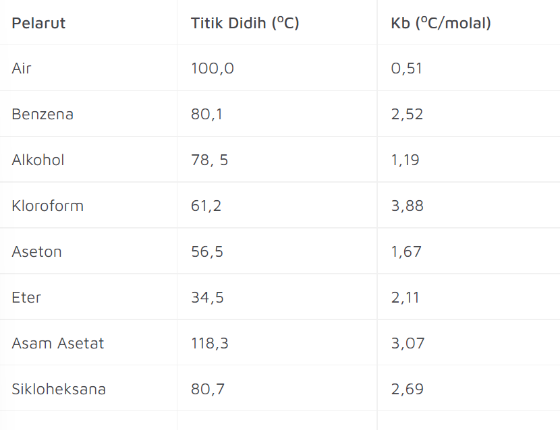Viewport: 560px width, 430px height.
Task: Select the Air solvent cell
Action: [x=22, y=68]
